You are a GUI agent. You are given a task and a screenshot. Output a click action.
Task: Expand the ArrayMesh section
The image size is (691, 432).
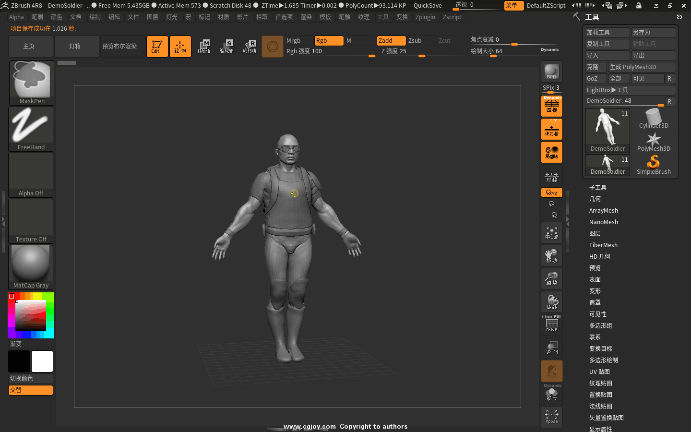click(x=604, y=210)
